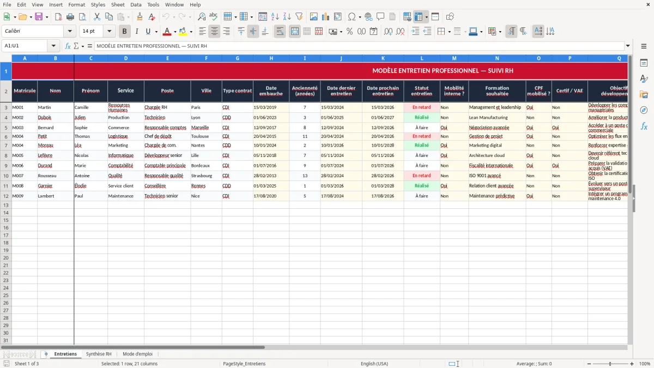This screenshot has width=654, height=368.
Task: Toggle Bold formatting
Action: pos(124,32)
